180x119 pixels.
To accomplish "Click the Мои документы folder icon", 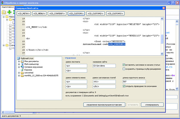I will 22,61.
